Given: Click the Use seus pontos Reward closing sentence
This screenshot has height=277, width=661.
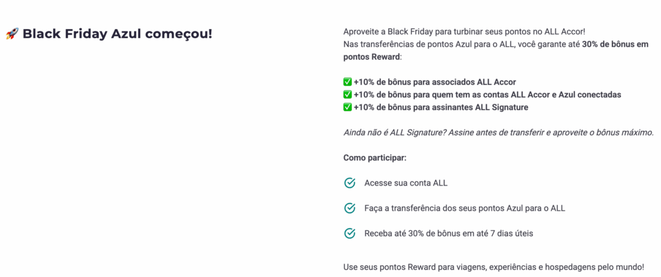Looking at the screenshot, I should 493,267.
